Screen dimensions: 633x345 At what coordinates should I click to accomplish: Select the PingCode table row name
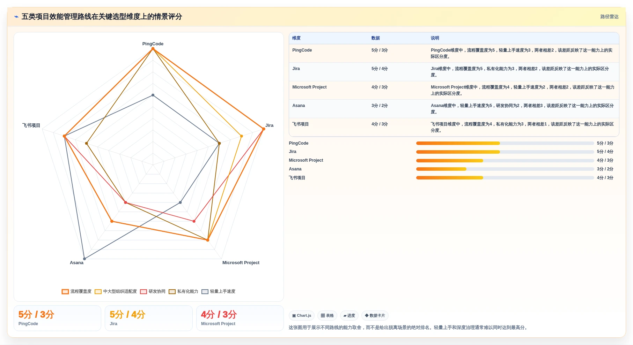(302, 50)
